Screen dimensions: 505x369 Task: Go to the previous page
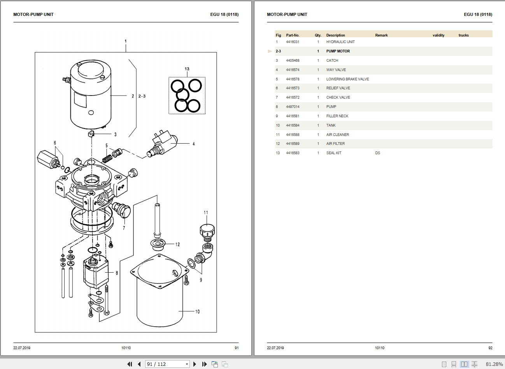pyautogui.click(x=139, y=364)
